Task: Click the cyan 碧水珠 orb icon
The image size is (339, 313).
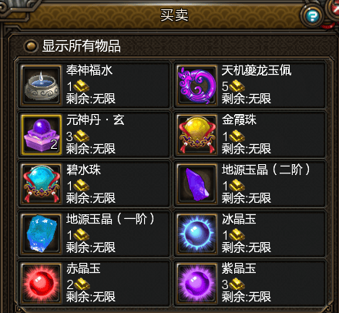Action: [42, 184]
